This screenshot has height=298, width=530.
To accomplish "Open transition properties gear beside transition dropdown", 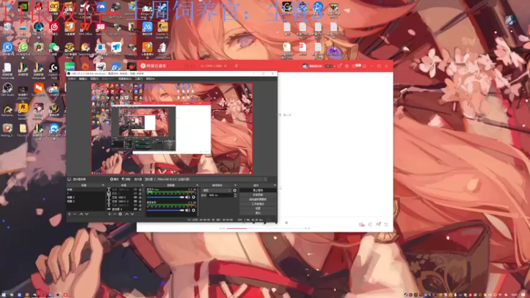I will pyautogui.click(x=235, y=190).
